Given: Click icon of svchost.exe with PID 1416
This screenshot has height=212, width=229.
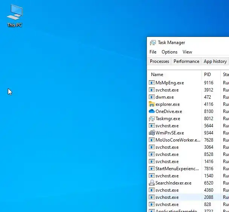Looking at the screenshot, I should click(x=151, y=161).
